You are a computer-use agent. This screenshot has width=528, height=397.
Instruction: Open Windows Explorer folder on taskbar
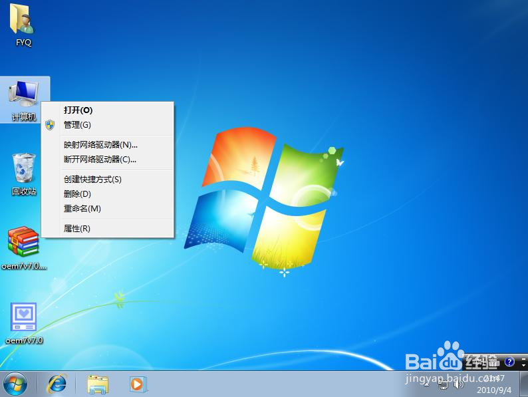(x=98, y=384)
